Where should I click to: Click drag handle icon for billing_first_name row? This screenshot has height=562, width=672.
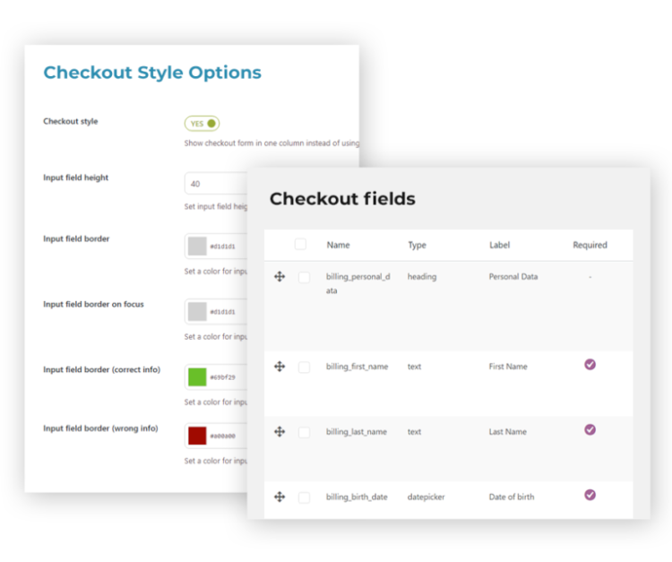tap(280, 367)
